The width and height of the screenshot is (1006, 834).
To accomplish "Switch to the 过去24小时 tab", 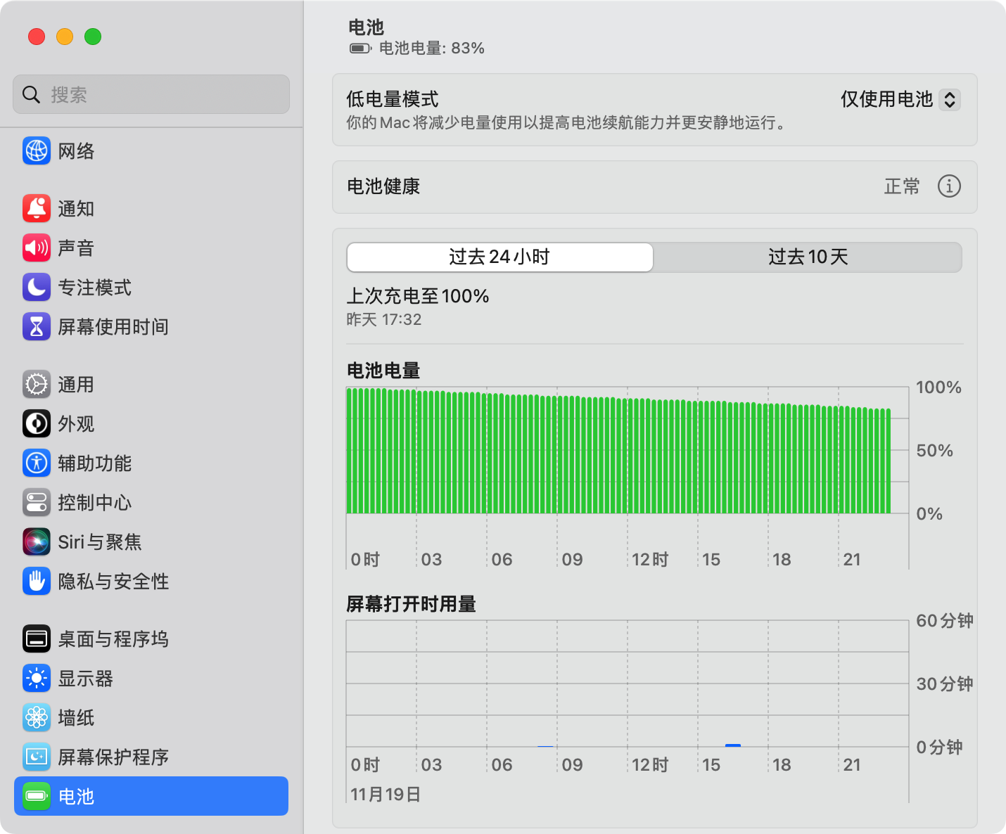I will pyautogui.click(x=499, y=257).
